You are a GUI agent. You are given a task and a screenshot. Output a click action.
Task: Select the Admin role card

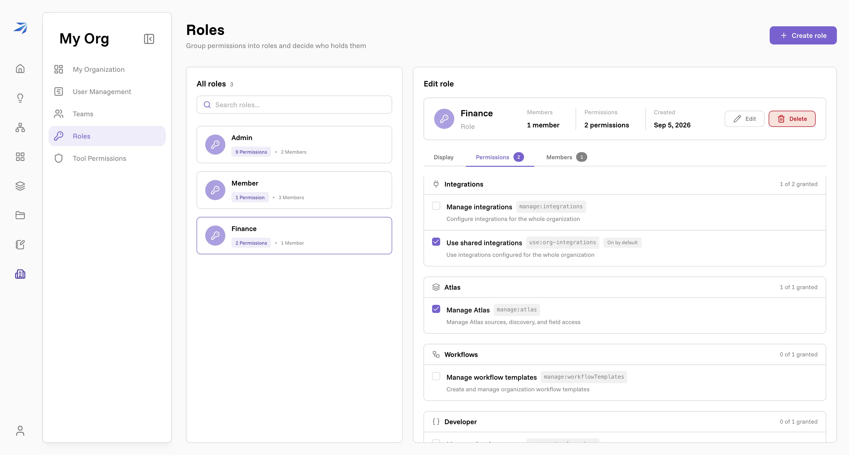point(294,144)
